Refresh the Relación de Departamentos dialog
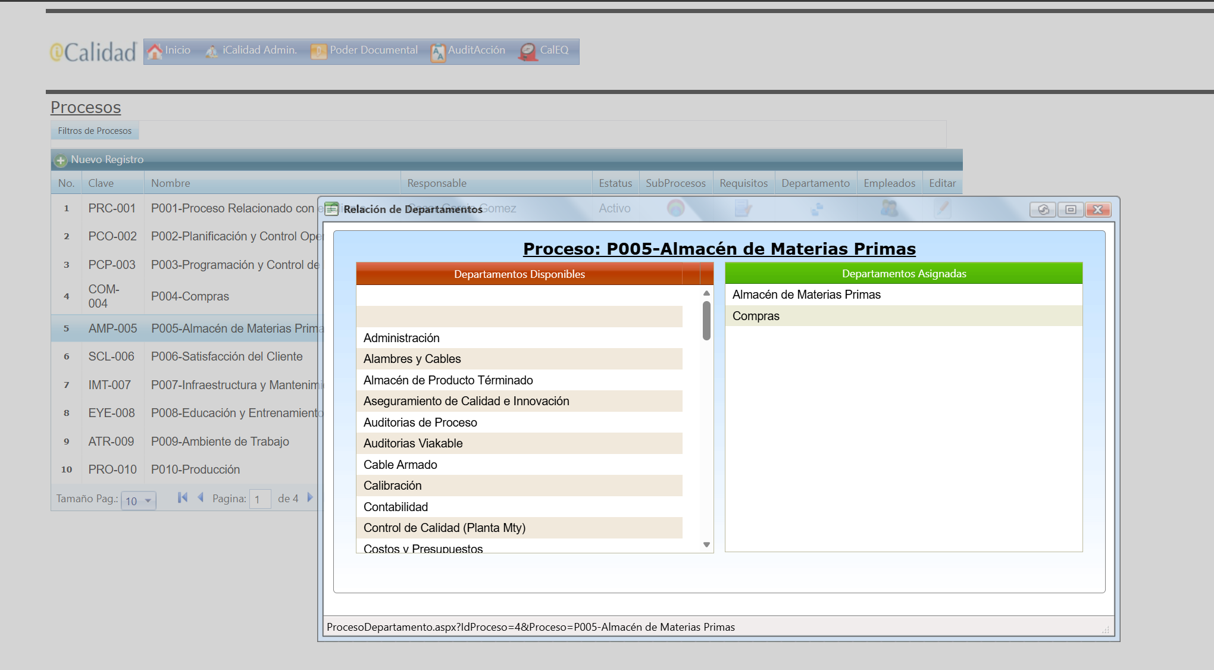Viewport: 1214px width, 670px height. pyautogui.click(x=1043, y=210)
